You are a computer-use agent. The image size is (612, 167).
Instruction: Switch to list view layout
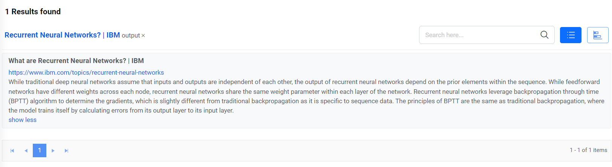[x=571, y=35]
